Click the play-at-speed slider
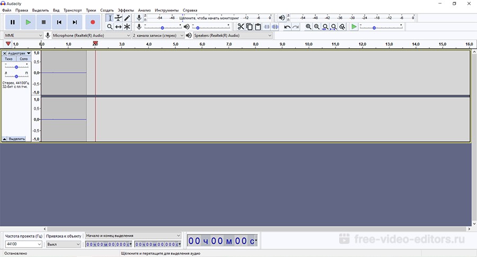 [381, 27]
